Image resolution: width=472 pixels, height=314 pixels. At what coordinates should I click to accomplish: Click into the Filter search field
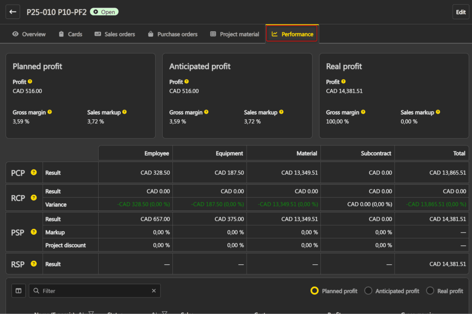click(94, 291)
